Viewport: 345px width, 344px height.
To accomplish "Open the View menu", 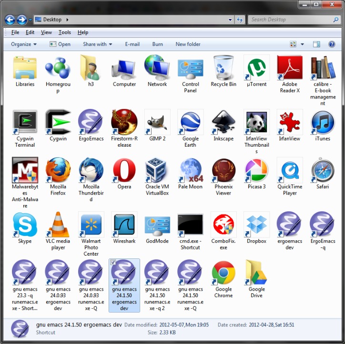I will tap(46, 32).
